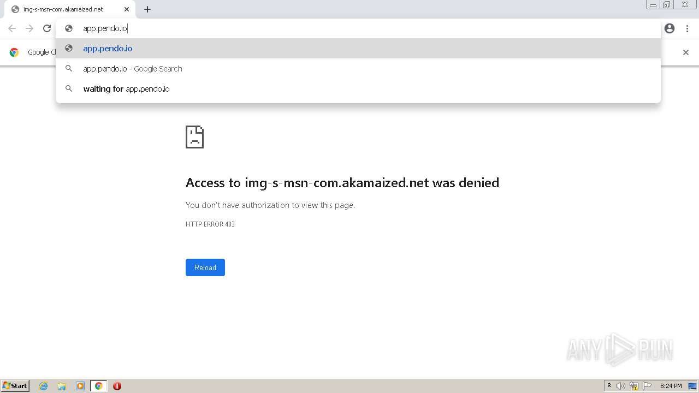The height and width of the screenshot is (393, 699).
Task: Dismiss the Google Chrome infobar with X
Action: (x=686, y=52)
